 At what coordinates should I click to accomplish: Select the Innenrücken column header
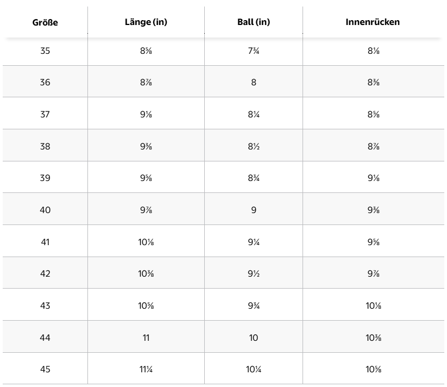(373, 22)
